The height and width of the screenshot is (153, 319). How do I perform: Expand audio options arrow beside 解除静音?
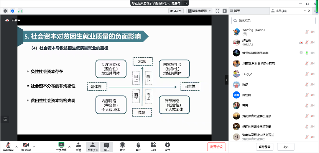[x=17, y=146]
